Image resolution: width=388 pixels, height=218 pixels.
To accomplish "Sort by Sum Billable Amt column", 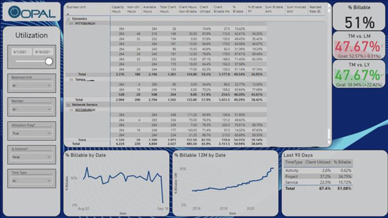I will tap(274, 9).
